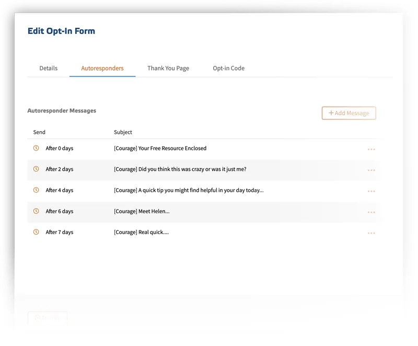Click the clock icon for After 2 days
The height and width of the screenshot is (346, 418).
point(36,169)
